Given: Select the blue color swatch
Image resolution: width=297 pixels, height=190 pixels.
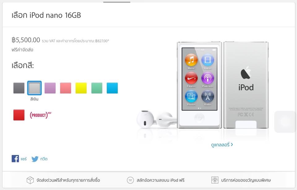Looking at the screenshot, I should 112,88.
